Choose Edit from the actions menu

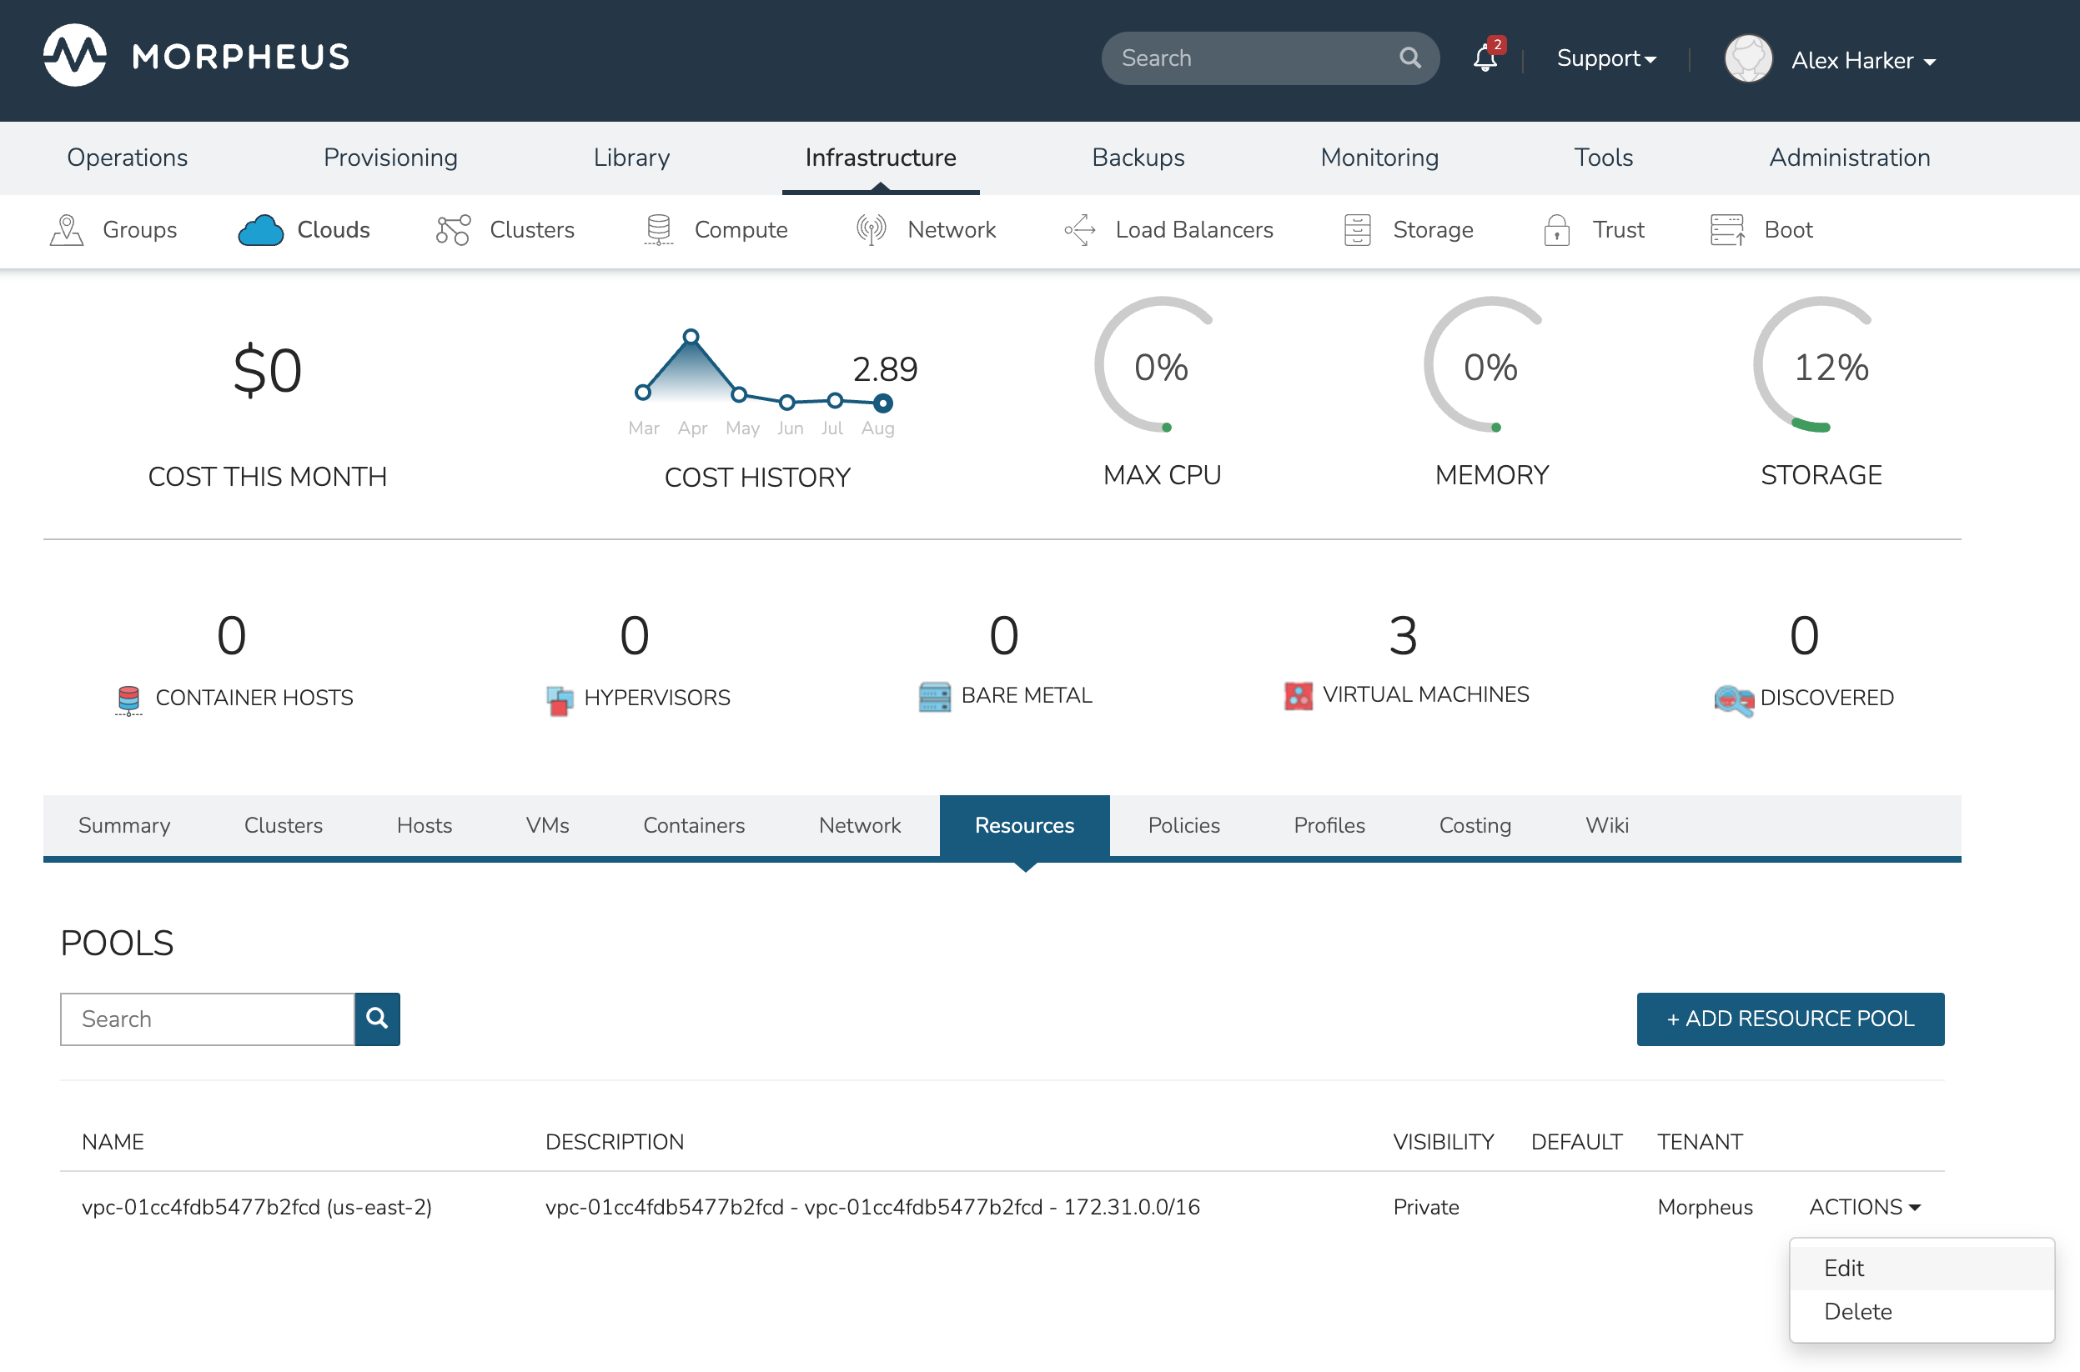pyautogui.click(x=1844, y=1268)
